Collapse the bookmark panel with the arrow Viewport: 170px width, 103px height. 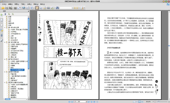pyautogui.click(x=28, y=11)
